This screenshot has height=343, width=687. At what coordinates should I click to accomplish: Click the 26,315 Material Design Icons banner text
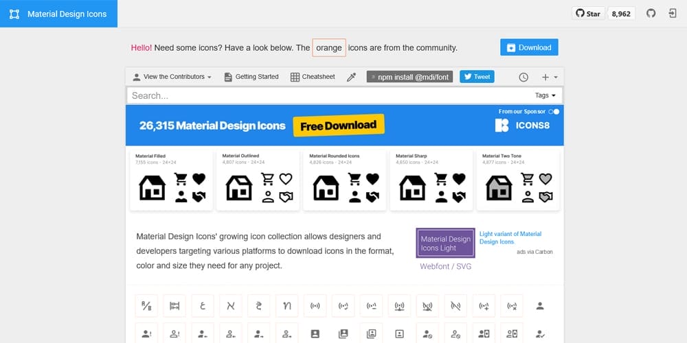coord(212,126)
